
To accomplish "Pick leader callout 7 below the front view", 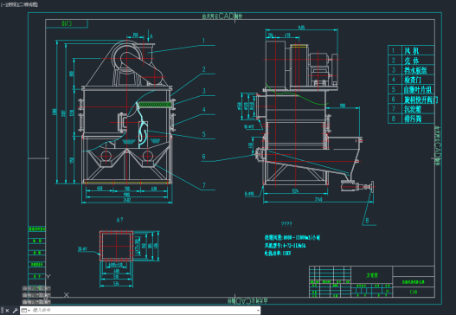I will tap(204, 185).
